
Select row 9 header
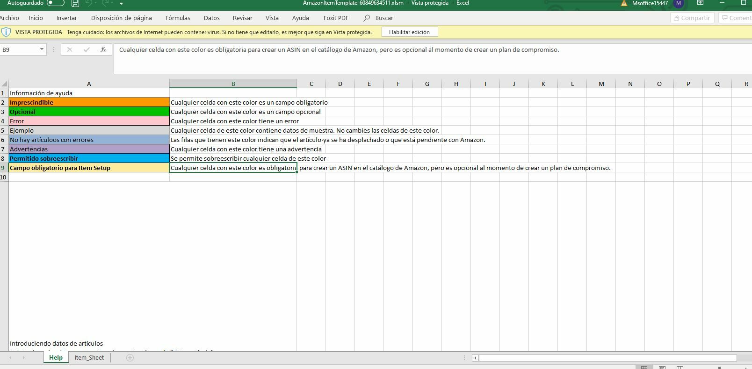pyautogui.click(x=4, y=168)
